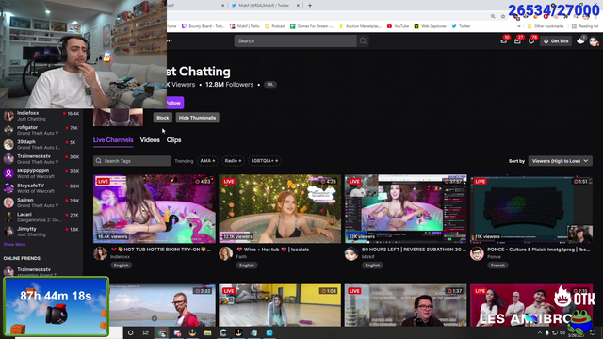Image resolution: width=603 pixels, height=339 pixels.
Task: Open Mizkif Trello bookmark
Action: coord(245,26)
